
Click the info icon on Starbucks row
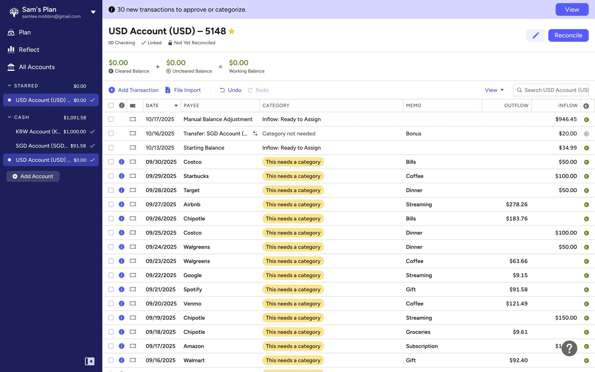121,176
